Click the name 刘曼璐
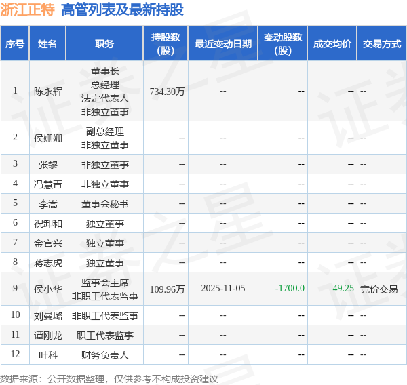 (x=48, y=315)
